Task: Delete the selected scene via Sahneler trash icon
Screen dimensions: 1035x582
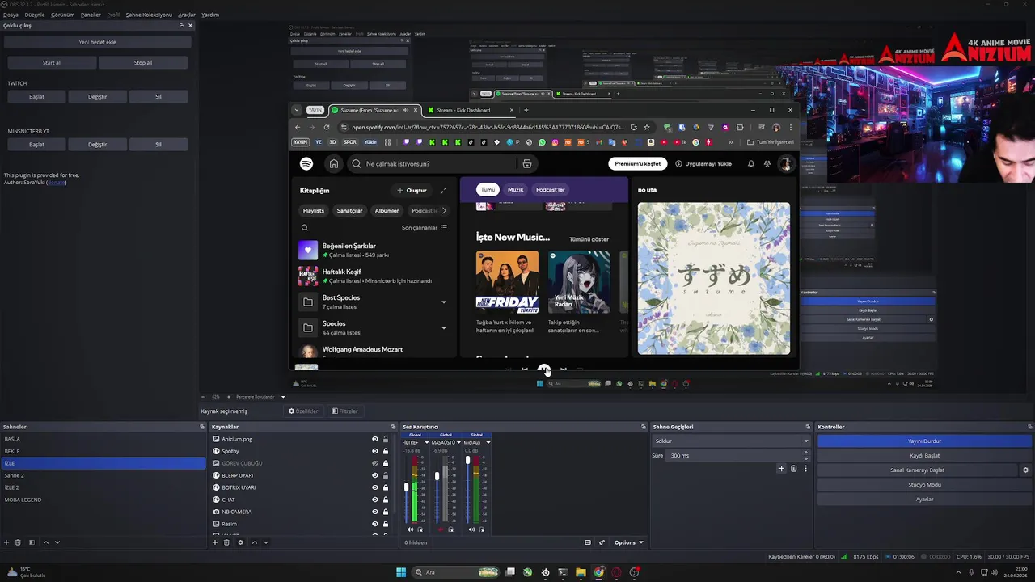Action: click(x=18, y=542)
